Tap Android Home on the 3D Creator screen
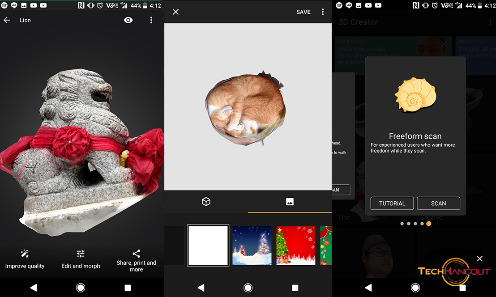Screen dimensions: 496x297 coord(415,288)
